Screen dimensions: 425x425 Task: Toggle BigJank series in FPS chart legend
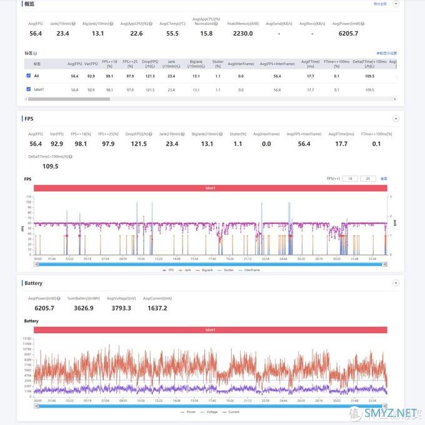(x=204, y=270)
